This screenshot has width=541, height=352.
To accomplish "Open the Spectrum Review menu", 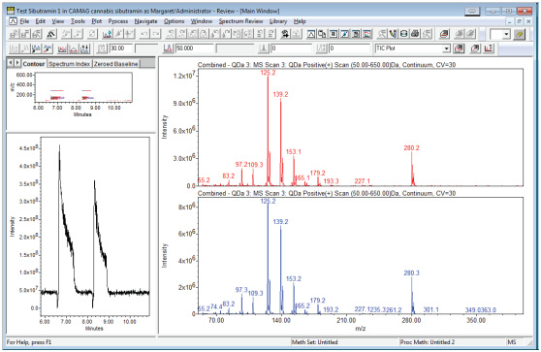I will [x=240, y=21].
